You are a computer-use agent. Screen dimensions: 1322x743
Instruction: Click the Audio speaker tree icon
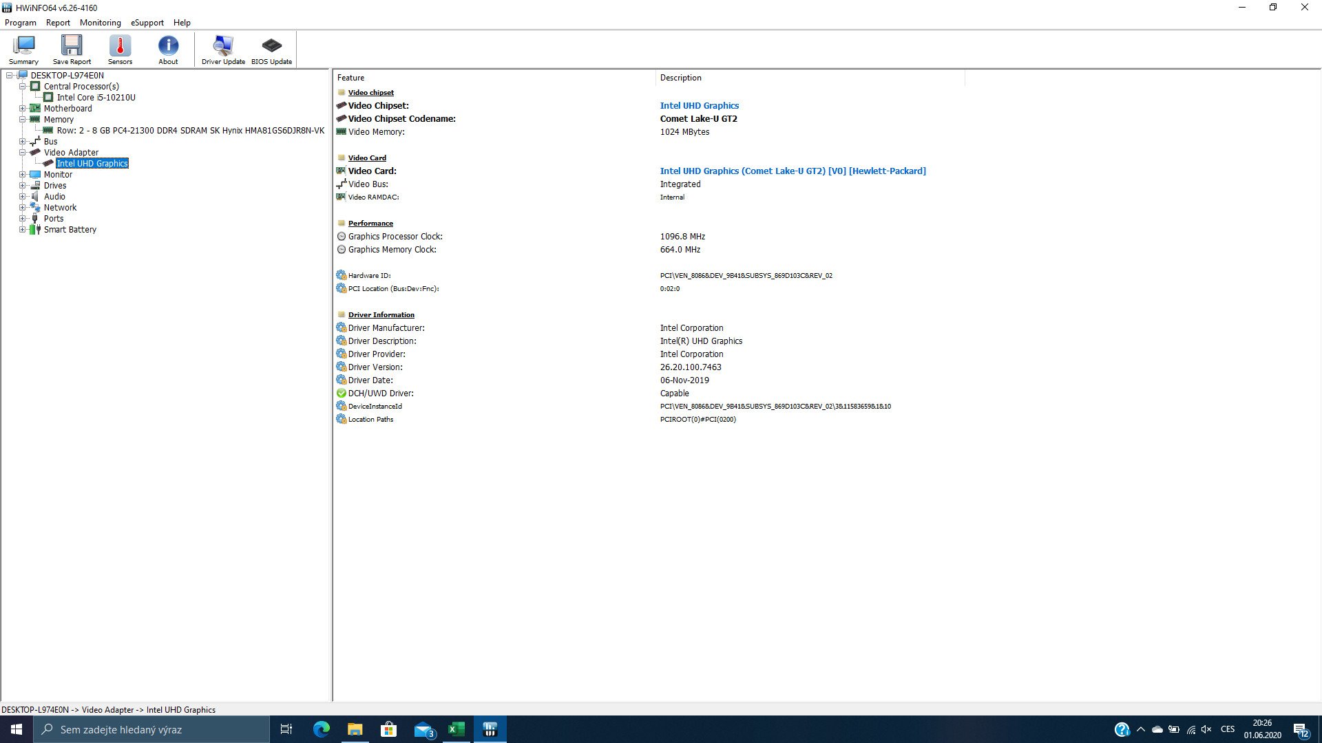[35, 197]
